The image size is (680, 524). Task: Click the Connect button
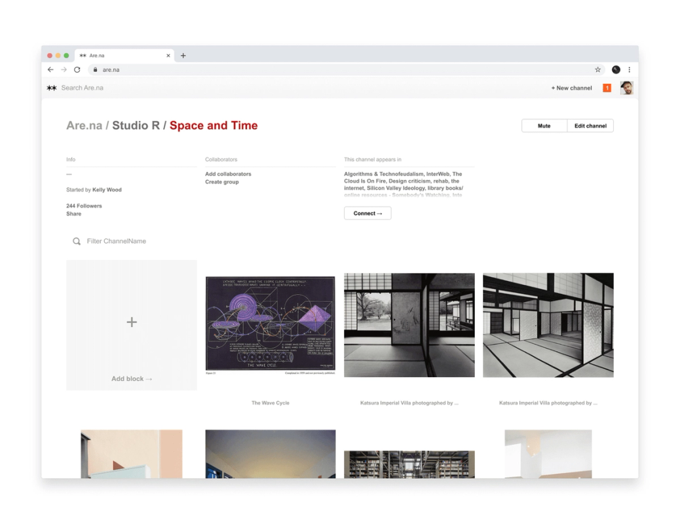pos(368,213)
